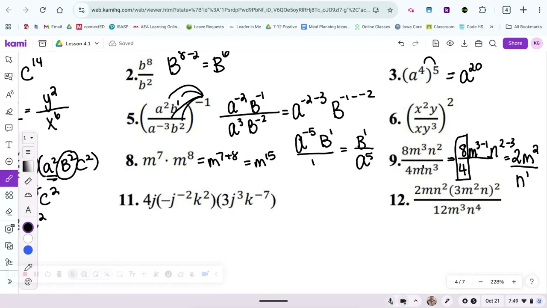Select the Equation tool

[x=9, y=161]
